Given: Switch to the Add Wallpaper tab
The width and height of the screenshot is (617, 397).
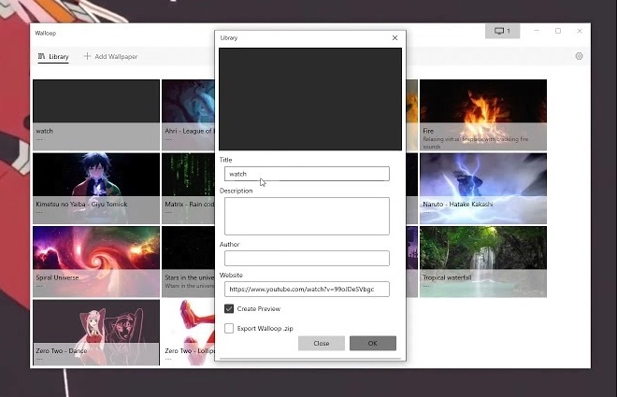Looking at the screenshot, I should click(x=110, y=56).
